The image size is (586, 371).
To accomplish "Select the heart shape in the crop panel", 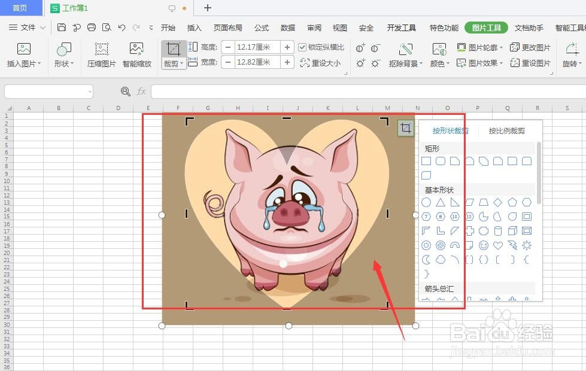I will point(498,245).
